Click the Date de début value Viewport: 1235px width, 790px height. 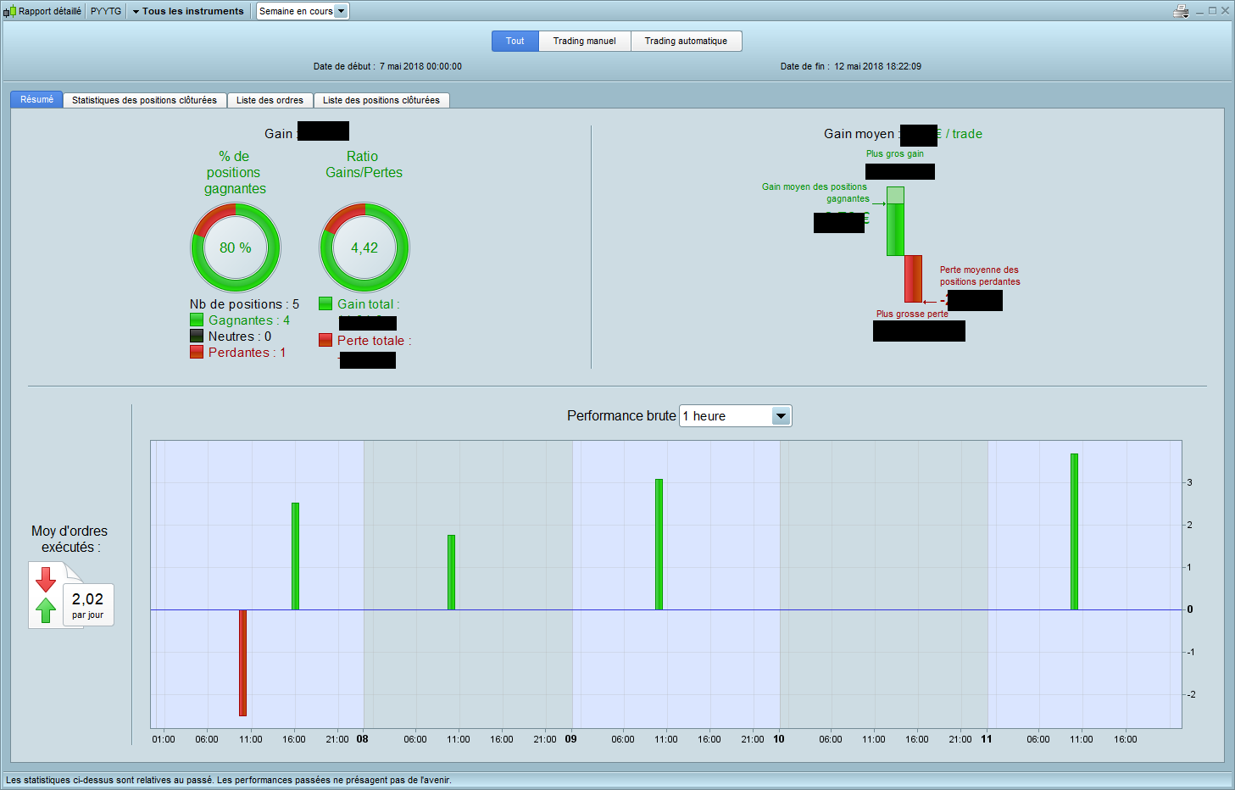tap(420, 66)
